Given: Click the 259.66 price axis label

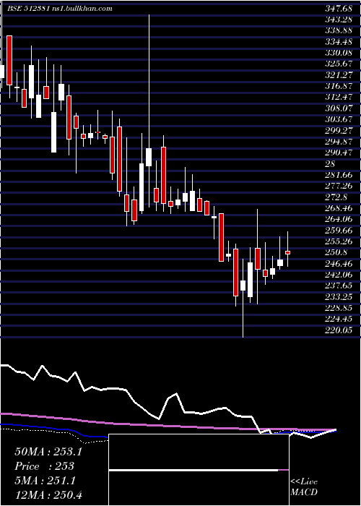Looking at the screenshot, I should (338, 230).
